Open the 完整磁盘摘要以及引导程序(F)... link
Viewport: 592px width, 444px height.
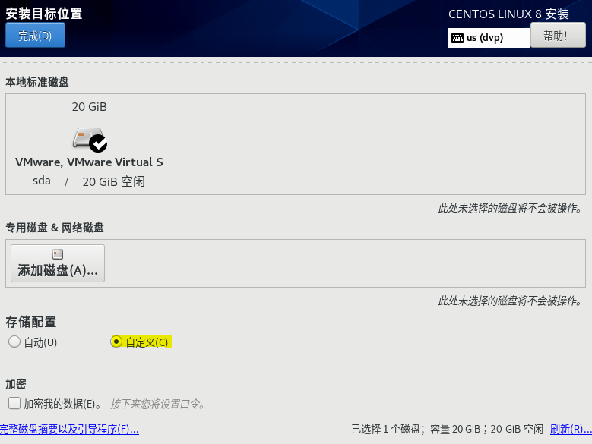[69, 429]
